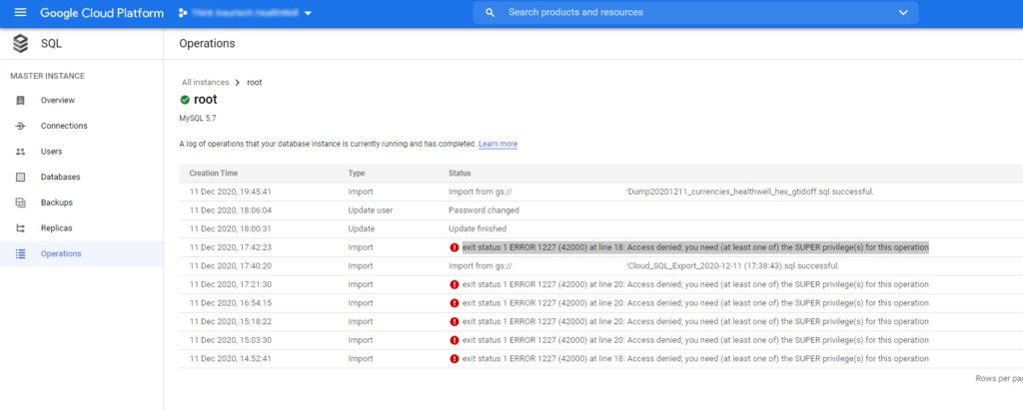This screenshot has width=1023, height=410.
Task: Click the MASTER INSTANCE sidebar heading
Action: click(x=48, y=76)
